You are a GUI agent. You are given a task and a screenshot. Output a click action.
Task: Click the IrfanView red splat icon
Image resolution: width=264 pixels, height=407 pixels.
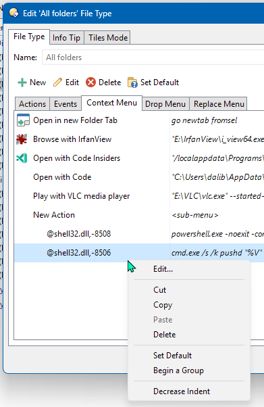click(x=22, y=139)
